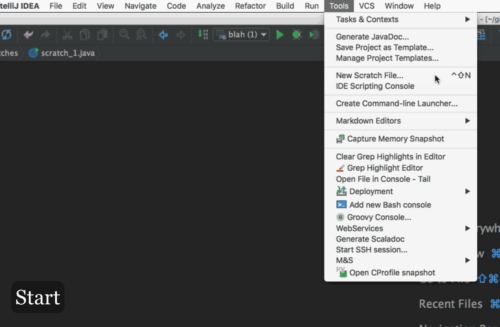This screenshot has width=500, height=327.
Task: Open Create Command-line Launcher
Action: tap(397, 103)
